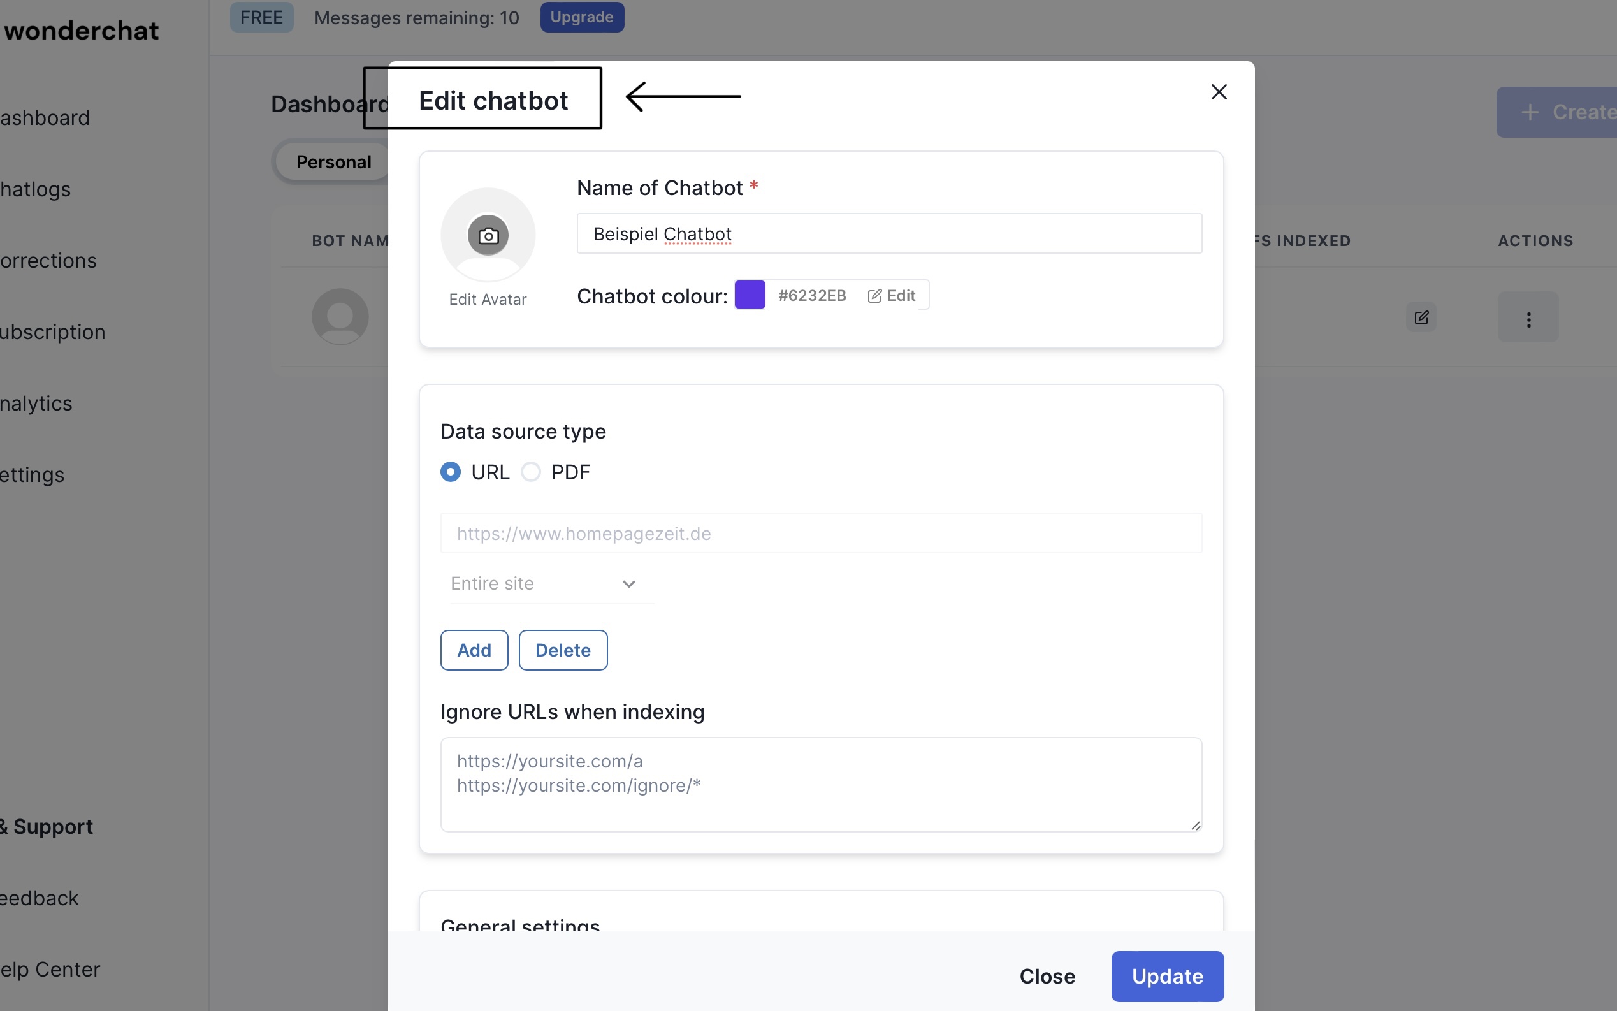Click the Close button in dialog footer

click(1047, 976)
